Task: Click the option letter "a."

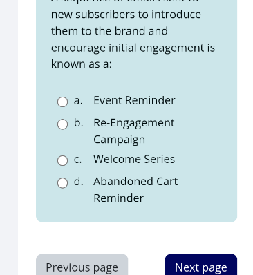Action: pos(78,101)
